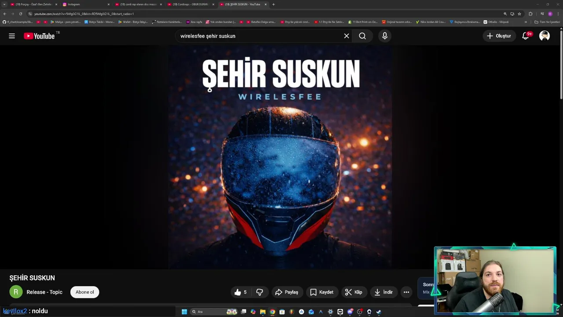563x317 pixels.
Task: Open Chrome zoom magnifier in address bar
Action: pos(505,14)
